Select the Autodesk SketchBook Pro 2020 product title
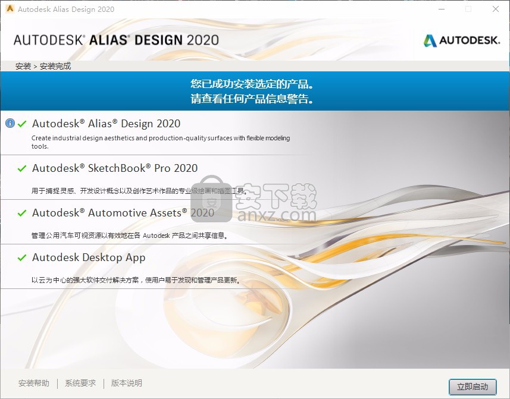This screenshot has height=399, width=510. point(115,168)
